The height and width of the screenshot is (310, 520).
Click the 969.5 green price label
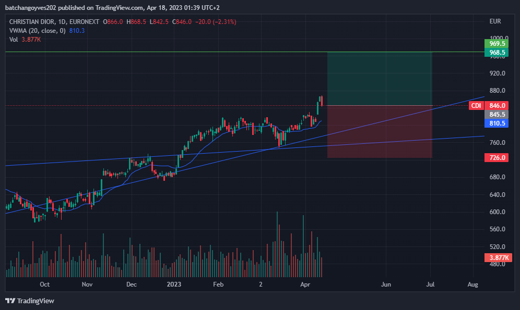pyautogui.click(x=497, y=44)
